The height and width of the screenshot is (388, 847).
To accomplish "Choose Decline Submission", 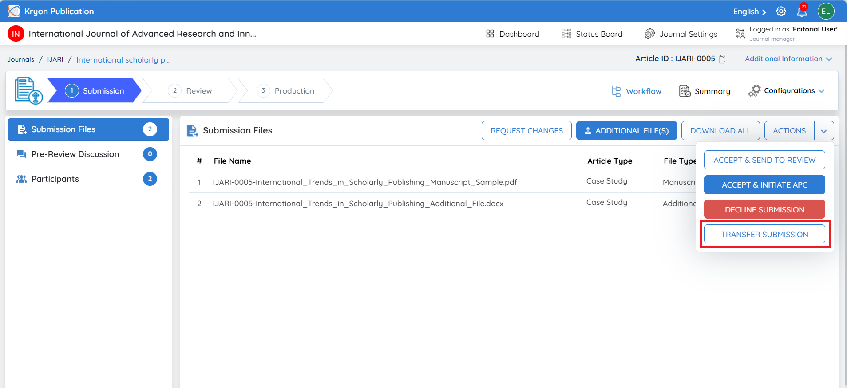I will pyautogui.click(x=764, y=210).
